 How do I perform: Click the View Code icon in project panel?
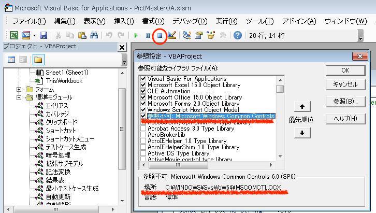pyautogui.click(x=11, y=60)
